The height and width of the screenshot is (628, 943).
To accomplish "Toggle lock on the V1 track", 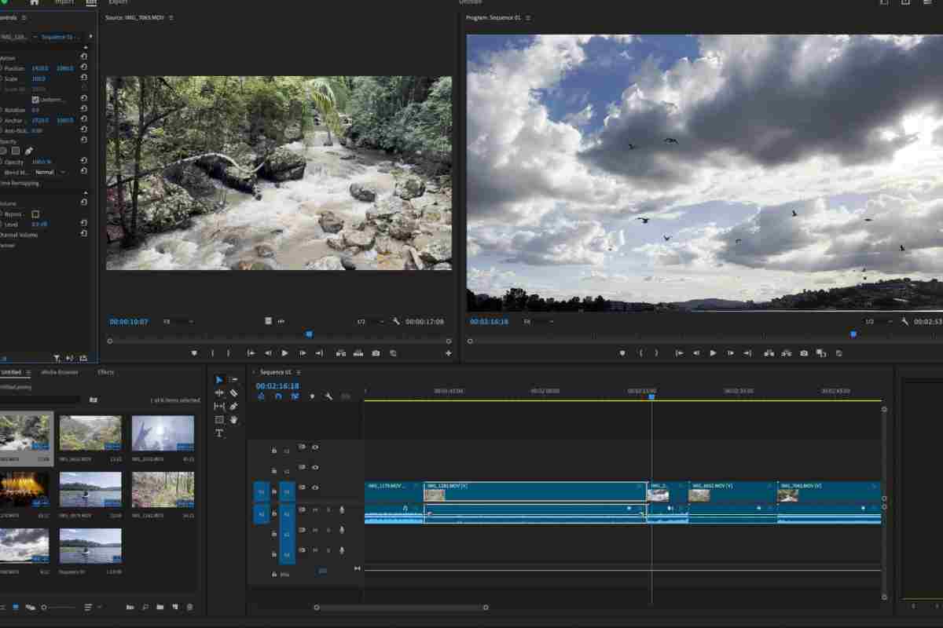I will (x=274, y=491).
